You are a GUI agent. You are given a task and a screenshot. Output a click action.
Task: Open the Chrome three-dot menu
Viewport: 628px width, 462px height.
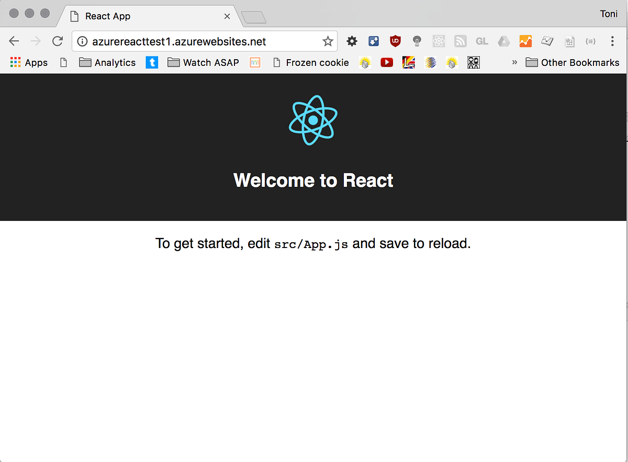(x=612, y=41)
